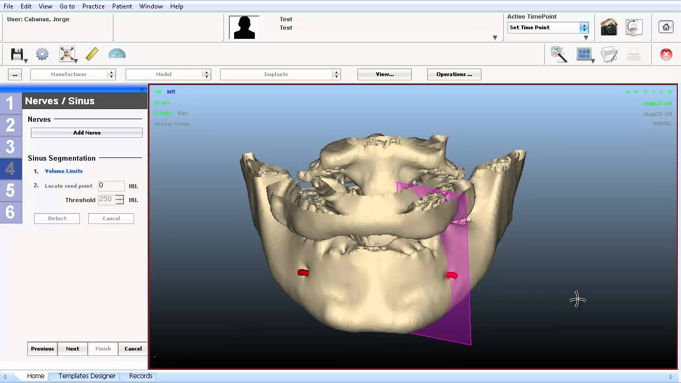Screen dimensions: 681x383
Task: Click the View... button
Action: pos(385,74)
